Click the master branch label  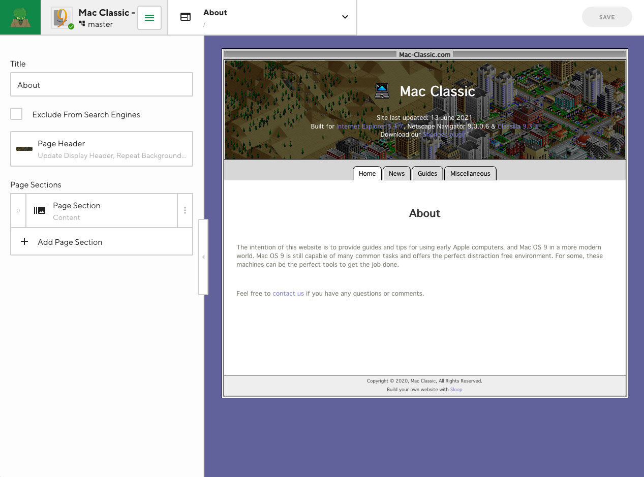[100, 24]
